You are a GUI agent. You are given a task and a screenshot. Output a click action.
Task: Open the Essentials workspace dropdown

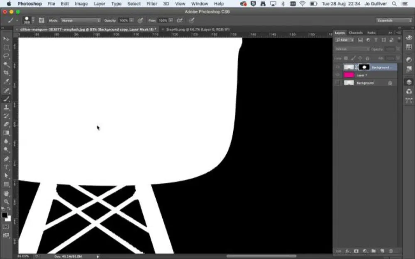(x=394, y=20)
